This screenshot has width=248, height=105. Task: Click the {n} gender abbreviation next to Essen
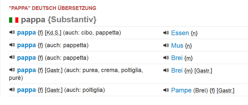click(x=194, y=33)
